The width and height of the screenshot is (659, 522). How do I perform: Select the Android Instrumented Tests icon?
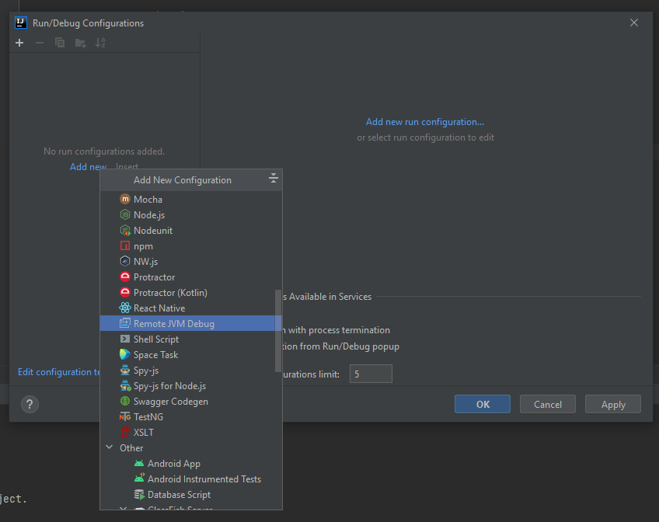139,478
